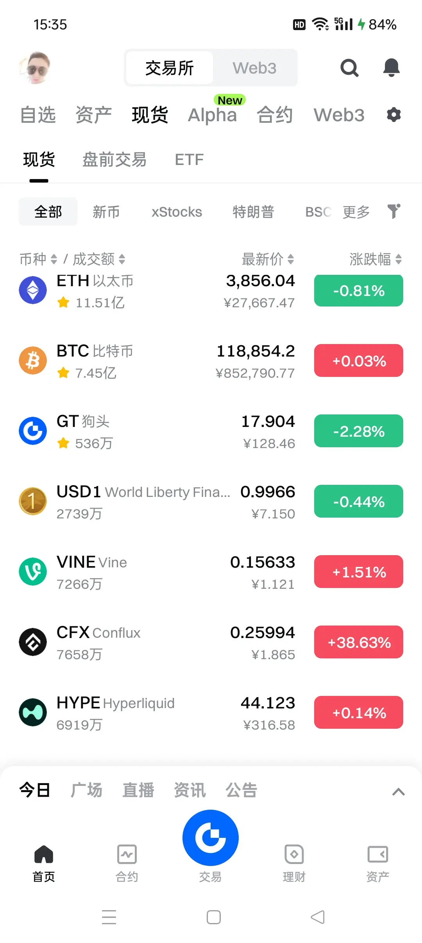This screenshot has height=943, width=422.
Task: Open the search magnifier icon
Action: click(x=349, y=68)
